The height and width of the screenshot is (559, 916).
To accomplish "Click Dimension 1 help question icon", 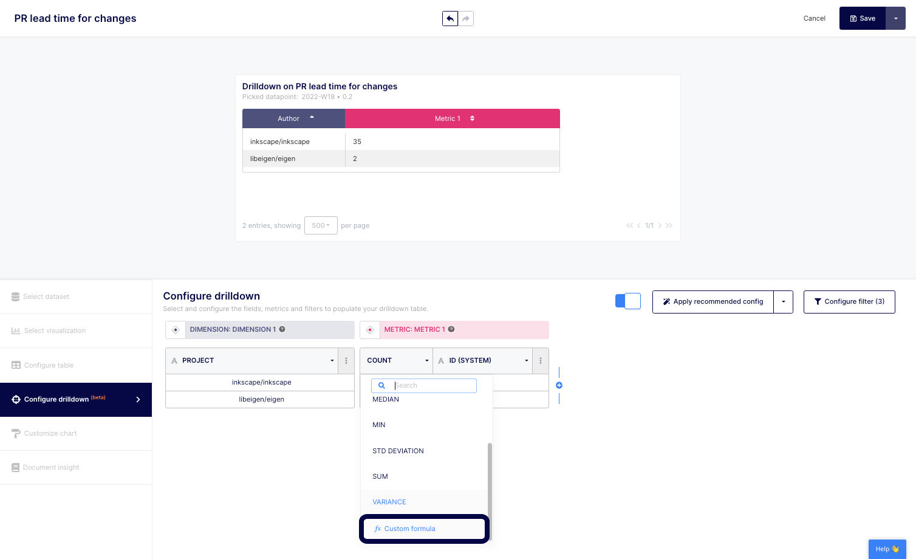I will point(282,329).
